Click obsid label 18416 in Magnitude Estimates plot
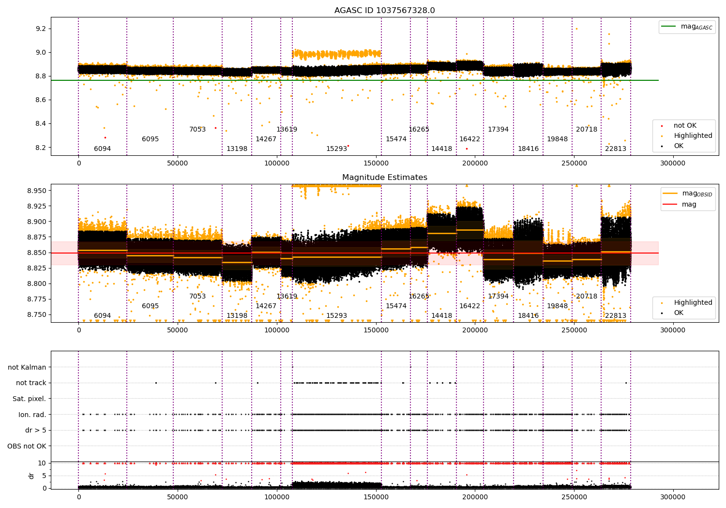The image size is (726, 508). [x=528, y=316]
